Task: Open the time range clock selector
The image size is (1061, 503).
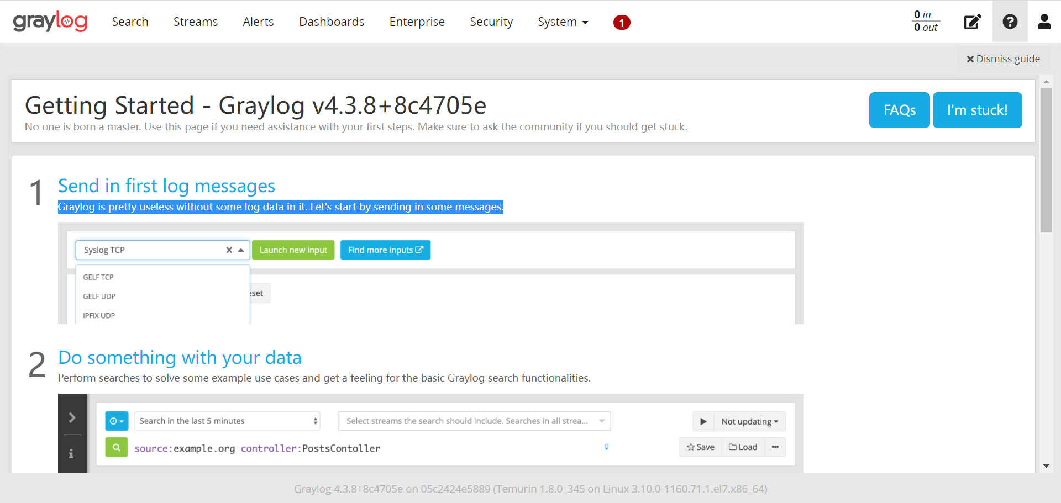Action: point(117,421)
